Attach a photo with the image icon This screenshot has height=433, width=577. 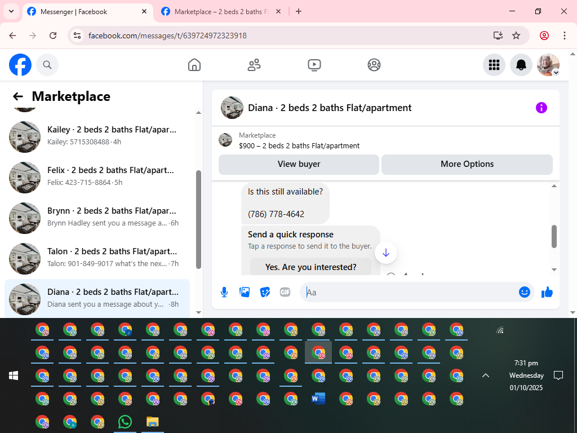(245, 293)
